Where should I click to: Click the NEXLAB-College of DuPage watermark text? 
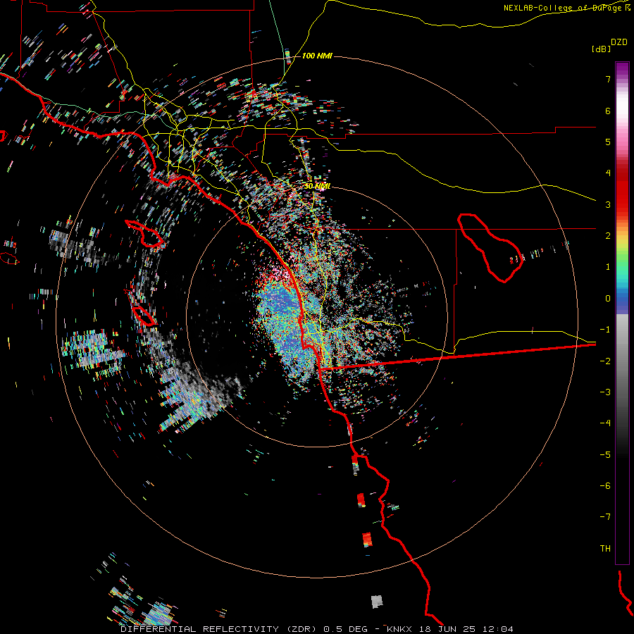(567, 8)
